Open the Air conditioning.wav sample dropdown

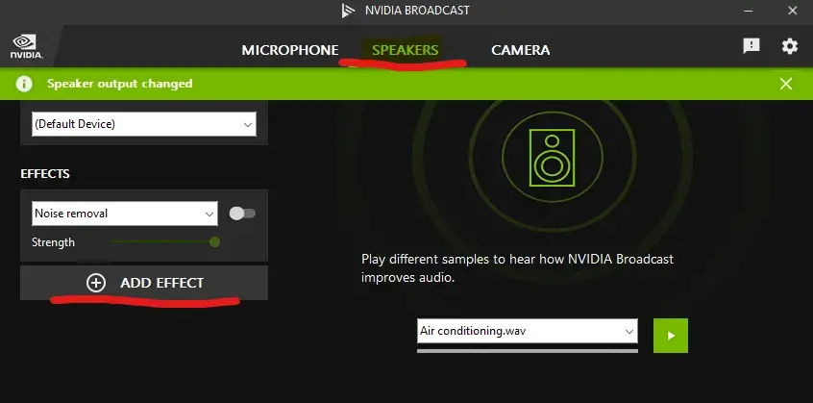pyautogui.click(x=528, y=331)
